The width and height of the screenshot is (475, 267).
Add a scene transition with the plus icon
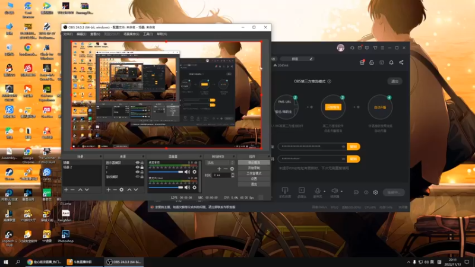coord(219,169)
